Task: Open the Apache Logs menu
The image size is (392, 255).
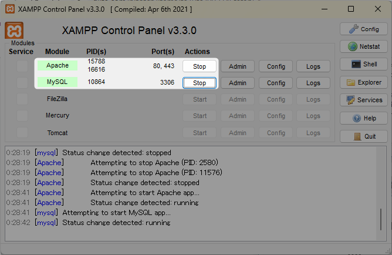Action: click(313, 66)
